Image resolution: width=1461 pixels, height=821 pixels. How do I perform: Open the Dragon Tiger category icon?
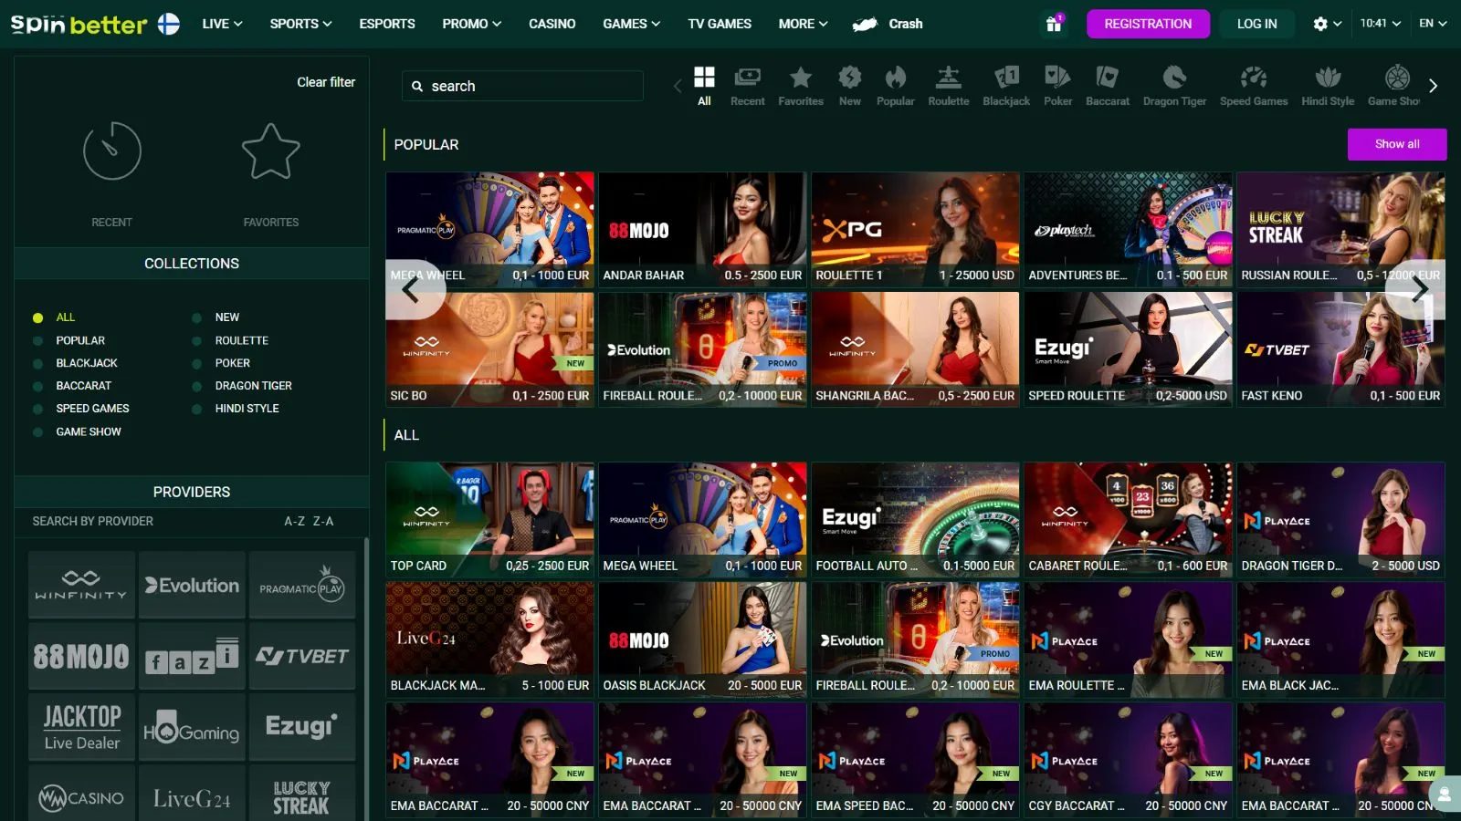pos(1173,78)
